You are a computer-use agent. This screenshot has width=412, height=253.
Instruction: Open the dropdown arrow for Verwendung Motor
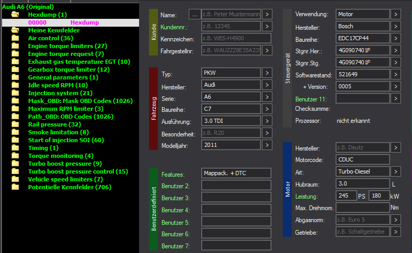point(396,14)
